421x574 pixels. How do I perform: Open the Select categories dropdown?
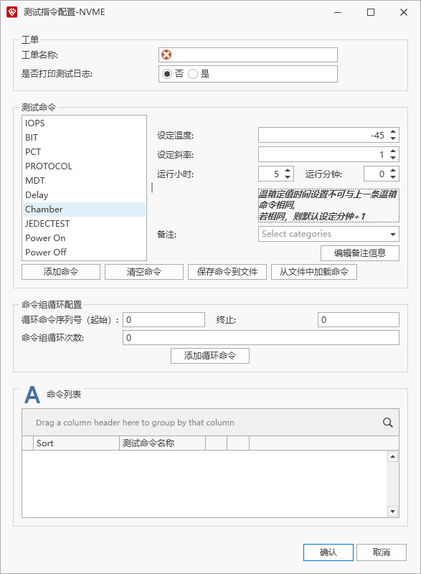[328, 234]
